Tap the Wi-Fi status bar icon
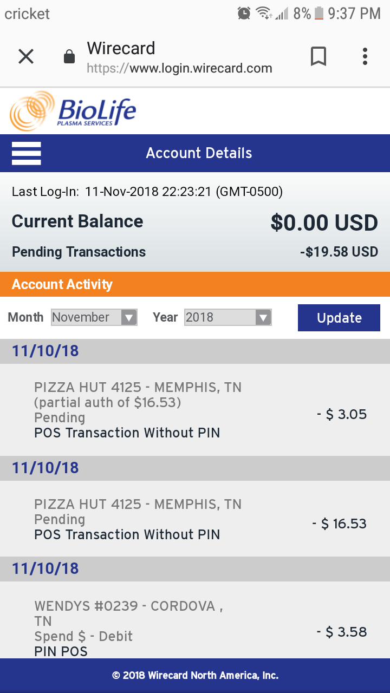Screen dimensions: 390x693 tap(263, 13)
